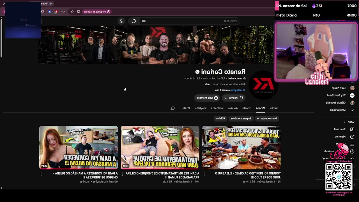Switch to the Playlists tab
Viewport: 359px width, 202px height.
[201, 108]
